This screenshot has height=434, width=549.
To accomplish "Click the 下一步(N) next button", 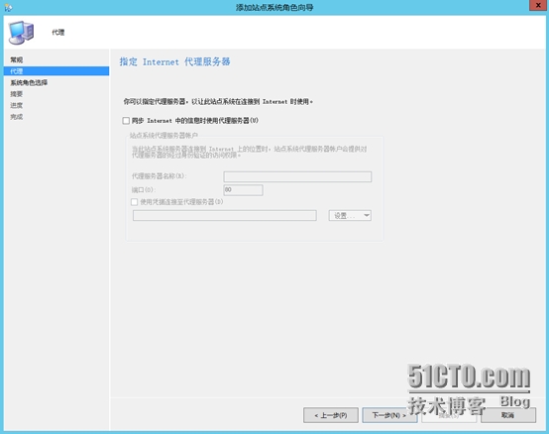I will click(x=389, y=415).
